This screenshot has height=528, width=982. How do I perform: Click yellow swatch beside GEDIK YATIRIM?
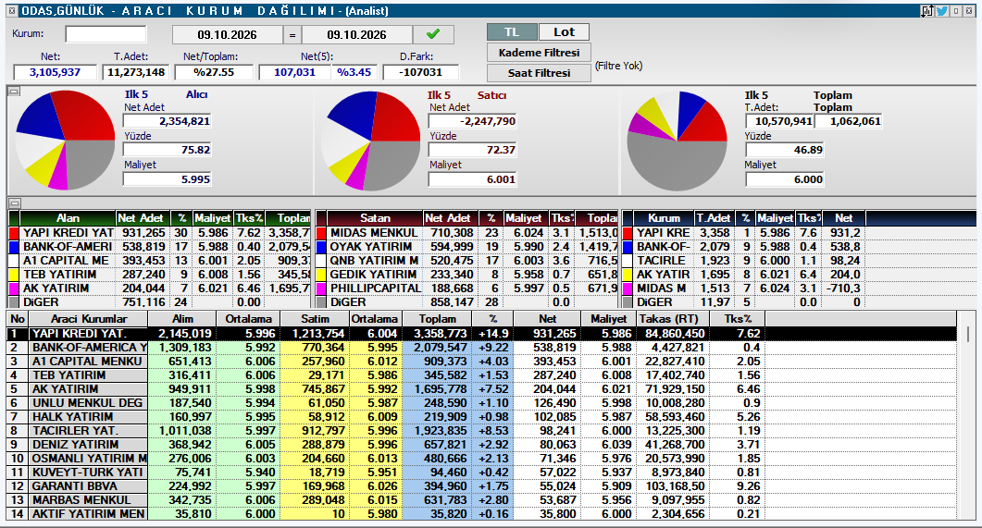point(321,274)
